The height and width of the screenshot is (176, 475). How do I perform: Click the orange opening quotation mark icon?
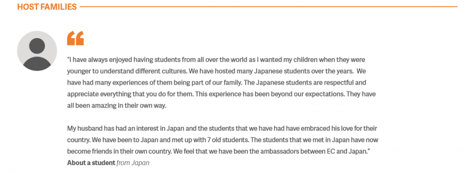tap(76, 38)
